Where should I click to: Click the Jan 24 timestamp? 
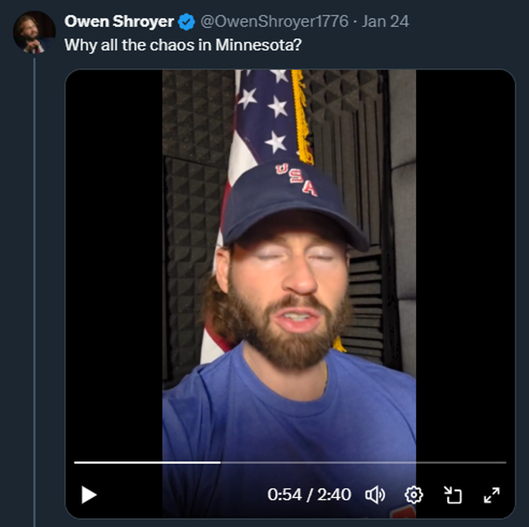click(385, 22)
